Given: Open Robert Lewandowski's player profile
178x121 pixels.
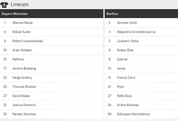Looking at the screenshot, I should [x=28, y=41].
